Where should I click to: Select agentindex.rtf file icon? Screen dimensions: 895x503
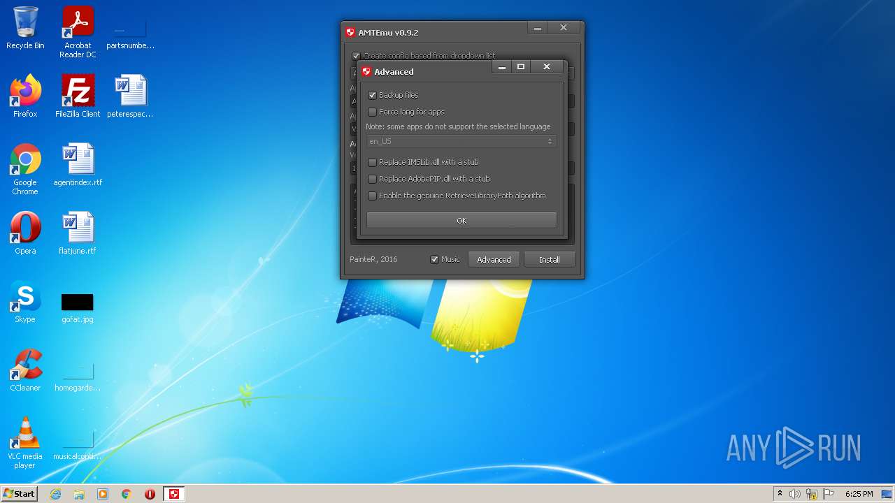tap(78, 164)
